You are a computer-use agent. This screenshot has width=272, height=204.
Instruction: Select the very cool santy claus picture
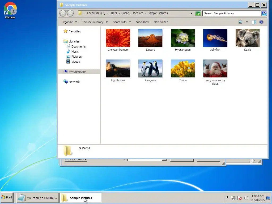click(x=215, y=69)
